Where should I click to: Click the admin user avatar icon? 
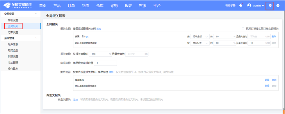tap(250, 6)
